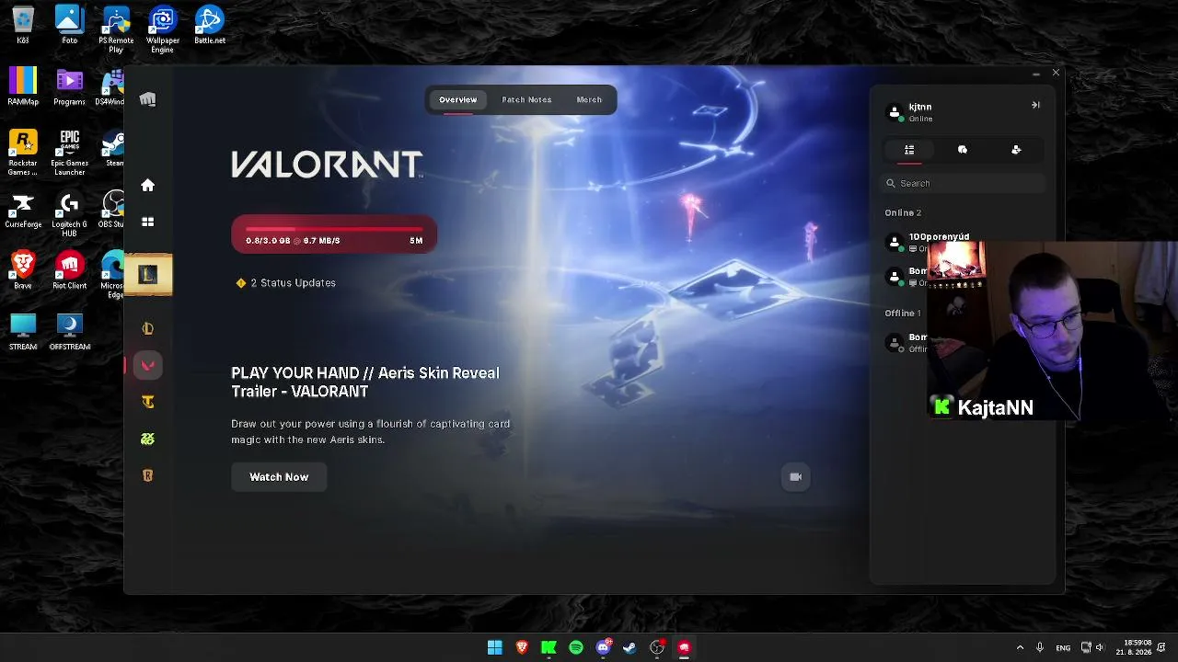Open the OFFSTREAM desktop icon
The image size is (1178, 662).
[70, 332]
